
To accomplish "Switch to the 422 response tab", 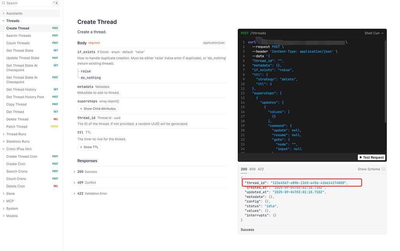I will click(x=261, y=169).
